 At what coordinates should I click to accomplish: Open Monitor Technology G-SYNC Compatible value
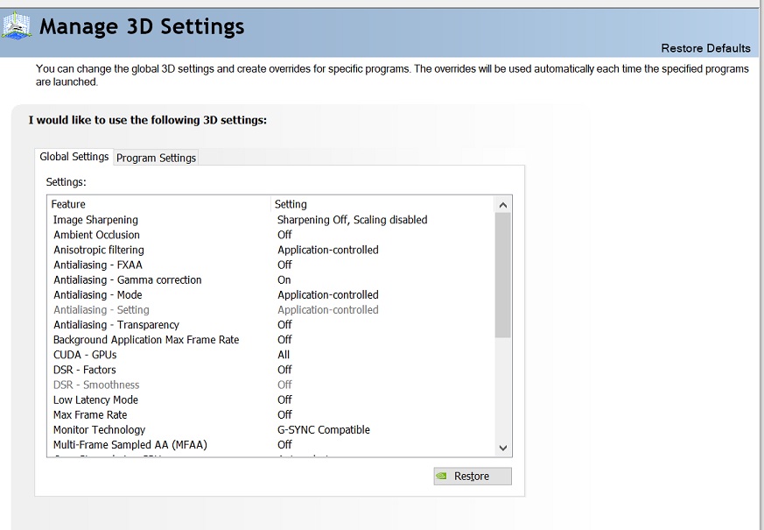tap(323, 429)
